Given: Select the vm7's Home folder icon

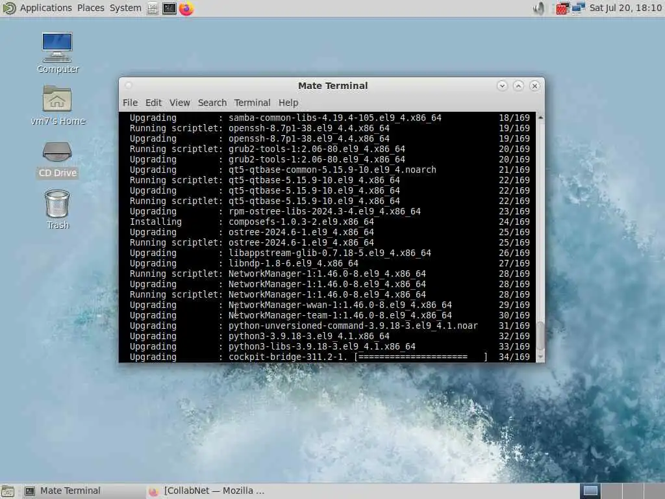Looking at the screenshot, I should pos(57,105).
